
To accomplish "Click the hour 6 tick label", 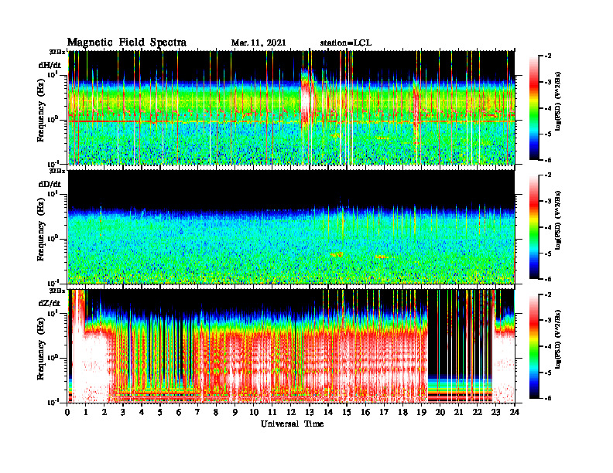I will (x=179, y=412).
